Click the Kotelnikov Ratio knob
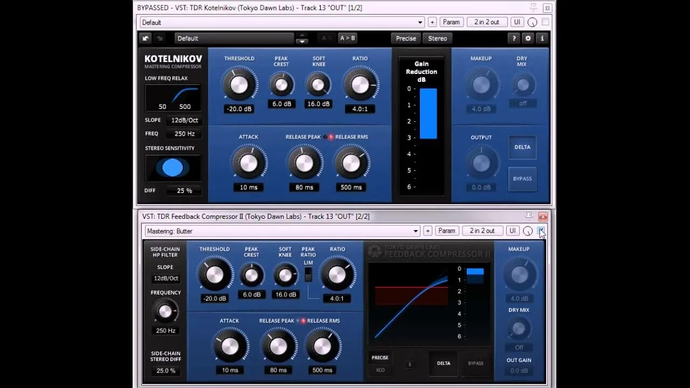This screenshot has width=690, height=388. click(360, 84)
